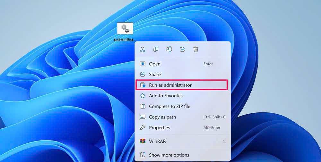Click the Cut scissors icon
Image resolution: width=321 pixels, height=162 pixels.
143,49
